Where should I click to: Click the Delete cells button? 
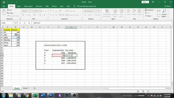[x=134, y=12]
